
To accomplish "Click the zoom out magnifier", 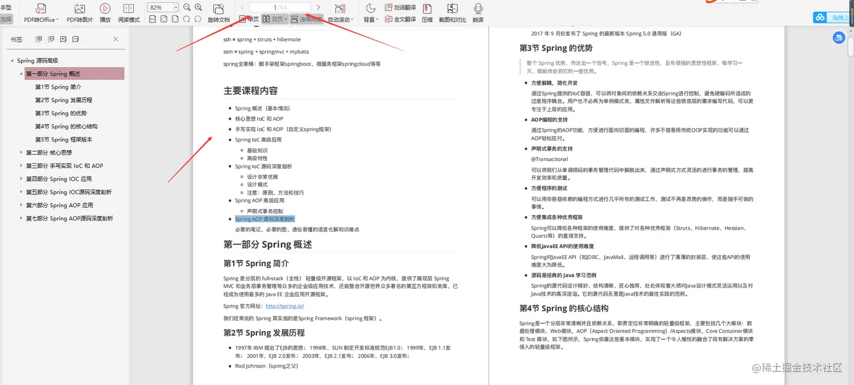I will pos(187,7).
